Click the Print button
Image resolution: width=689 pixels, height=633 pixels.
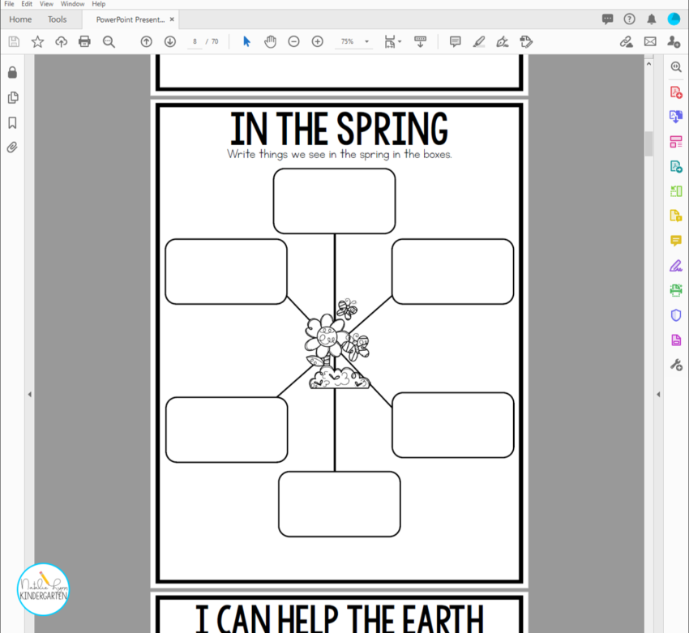click(84, 41)
